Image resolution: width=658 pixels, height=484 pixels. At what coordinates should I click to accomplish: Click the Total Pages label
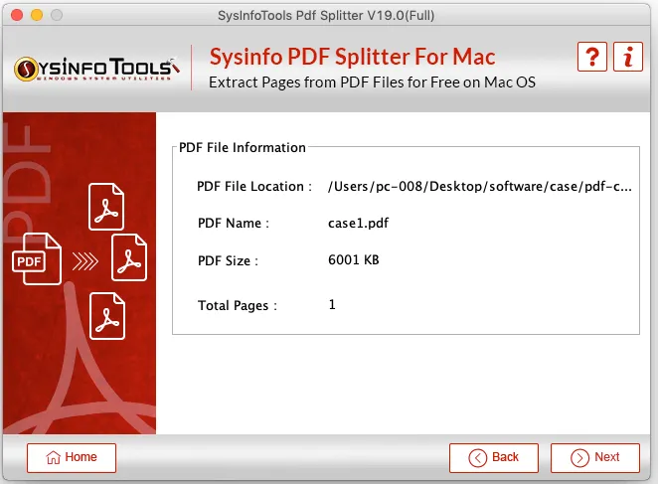[x=238, y=305]
